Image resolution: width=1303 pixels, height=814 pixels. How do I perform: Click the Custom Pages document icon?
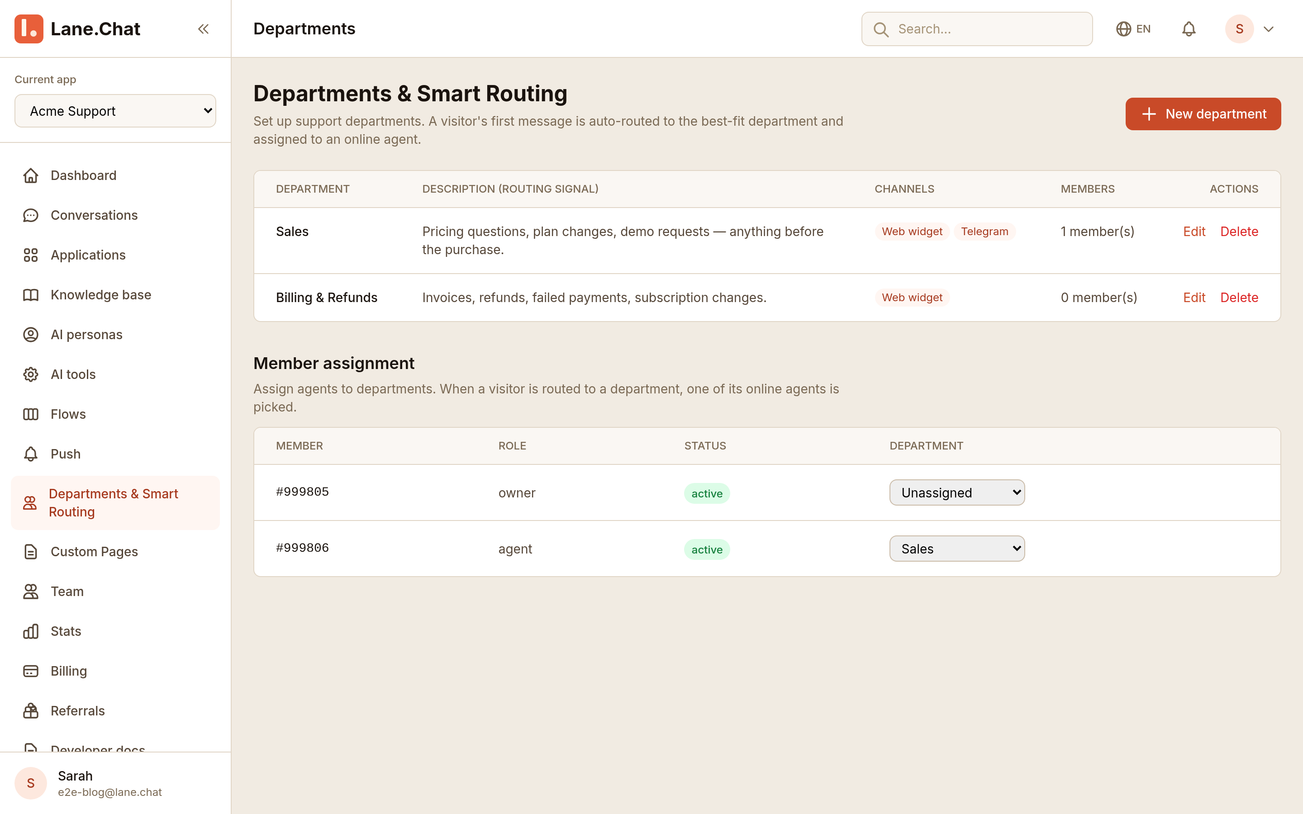click(x=31, y=552)
